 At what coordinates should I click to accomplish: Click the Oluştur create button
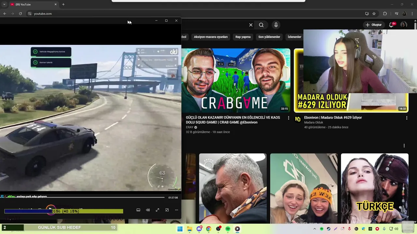pyautogui.click(x=373, y=25)
